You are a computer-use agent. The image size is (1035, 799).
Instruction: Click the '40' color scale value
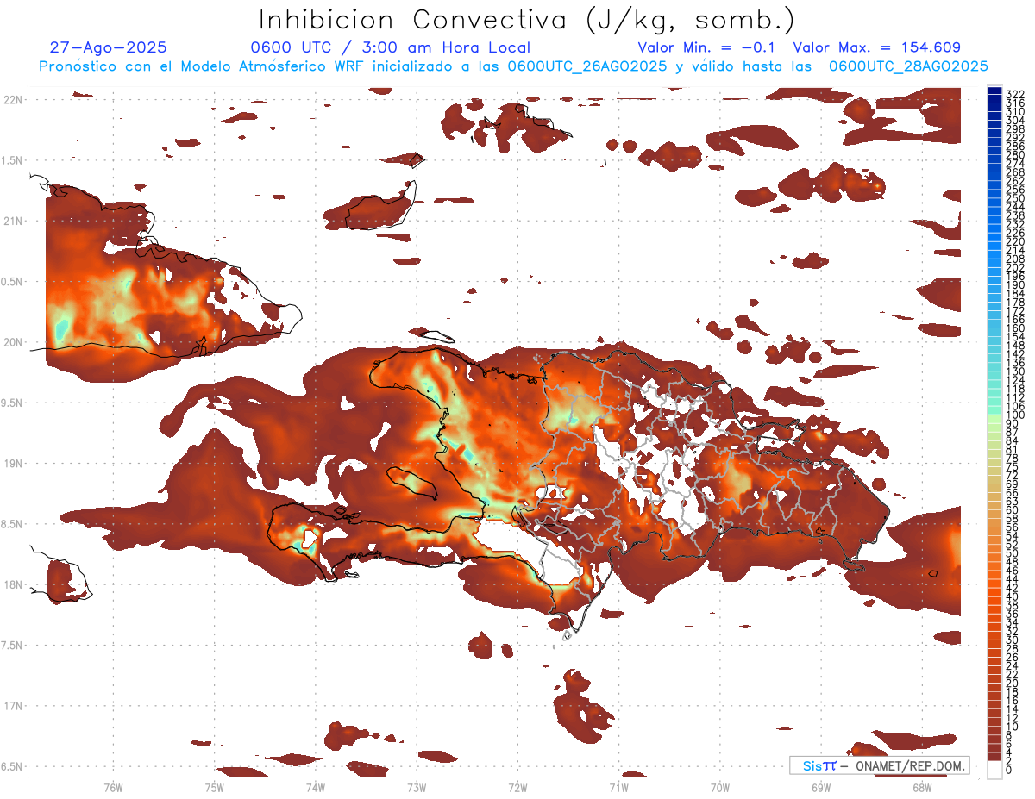(x=1013, y=596)
